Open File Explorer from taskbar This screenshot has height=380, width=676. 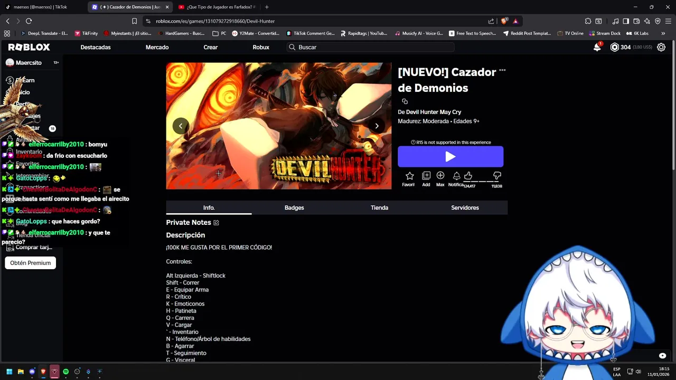pyautogui.click(x=21, y=372)
